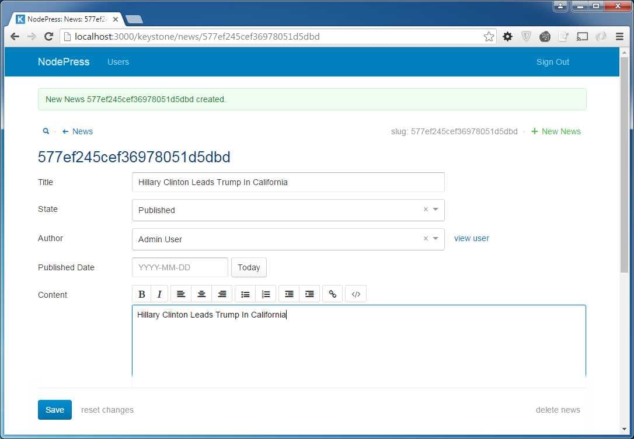
Task: Click the search magnifier icon
Action: click(x=46, y=131)
